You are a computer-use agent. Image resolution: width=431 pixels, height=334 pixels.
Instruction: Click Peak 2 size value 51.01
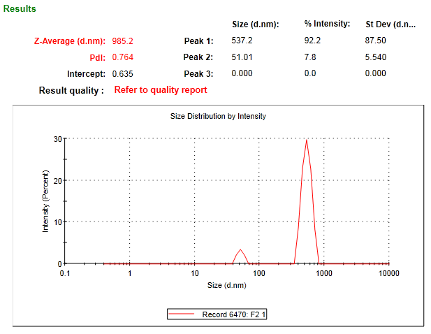pos(242,57)
